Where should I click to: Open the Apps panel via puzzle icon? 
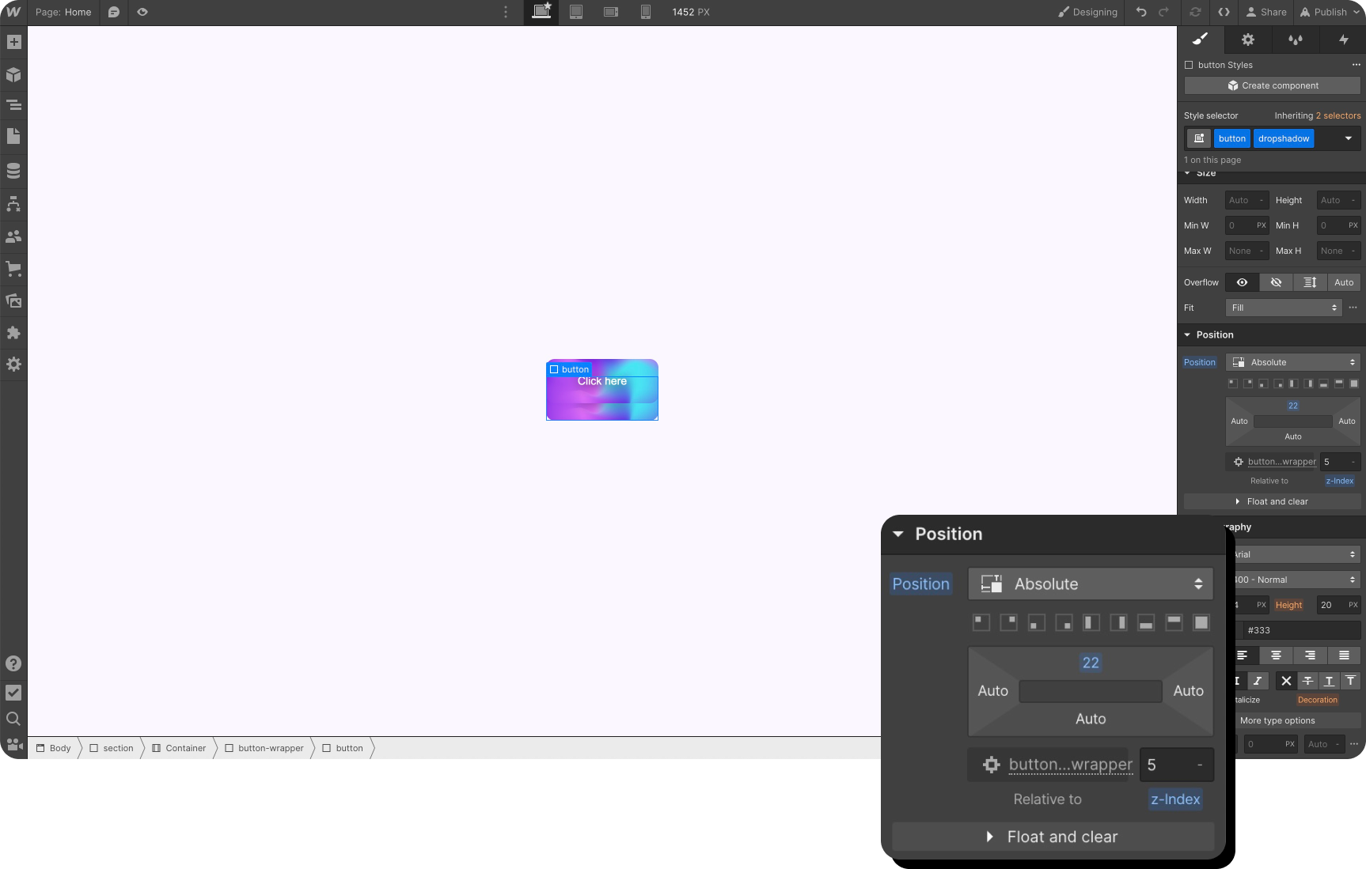click(13, 332)
